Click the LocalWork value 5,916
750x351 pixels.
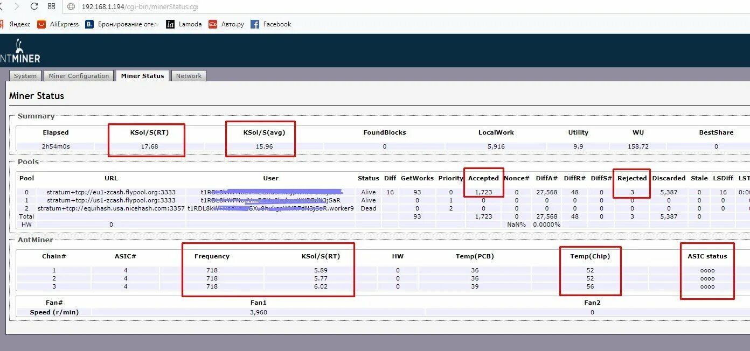[496, 146]
